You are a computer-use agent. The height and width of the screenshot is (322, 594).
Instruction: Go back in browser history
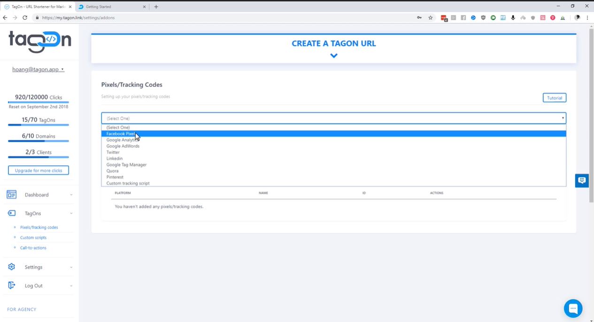(x=5, y=18)
